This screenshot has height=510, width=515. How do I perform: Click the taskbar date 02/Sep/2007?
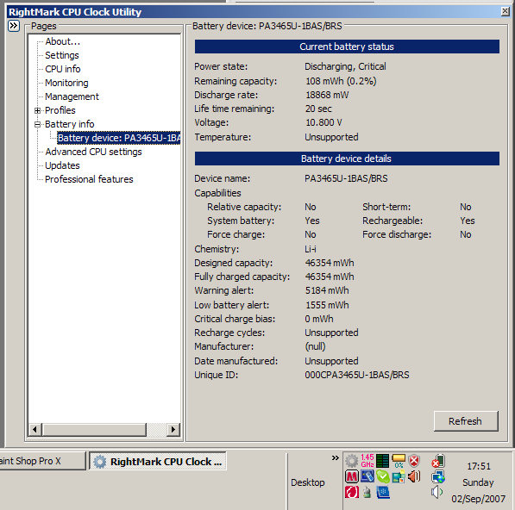[x=478, y=499]
